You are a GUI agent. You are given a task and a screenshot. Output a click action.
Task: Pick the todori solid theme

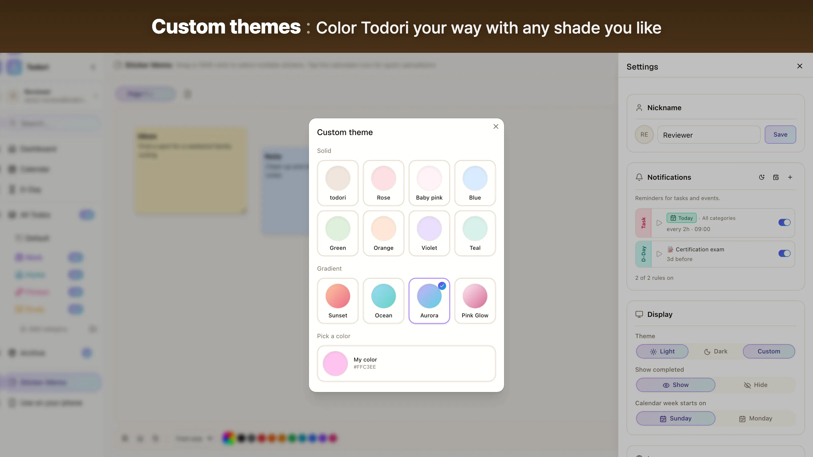338,183
